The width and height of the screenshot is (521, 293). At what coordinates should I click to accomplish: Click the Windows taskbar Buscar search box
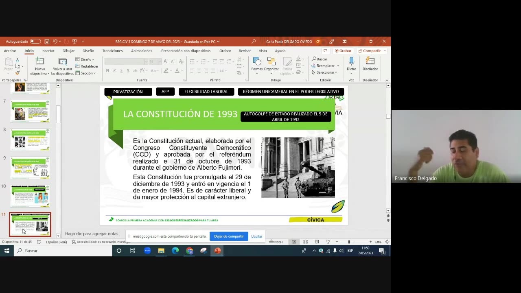[x=63, y=251]
